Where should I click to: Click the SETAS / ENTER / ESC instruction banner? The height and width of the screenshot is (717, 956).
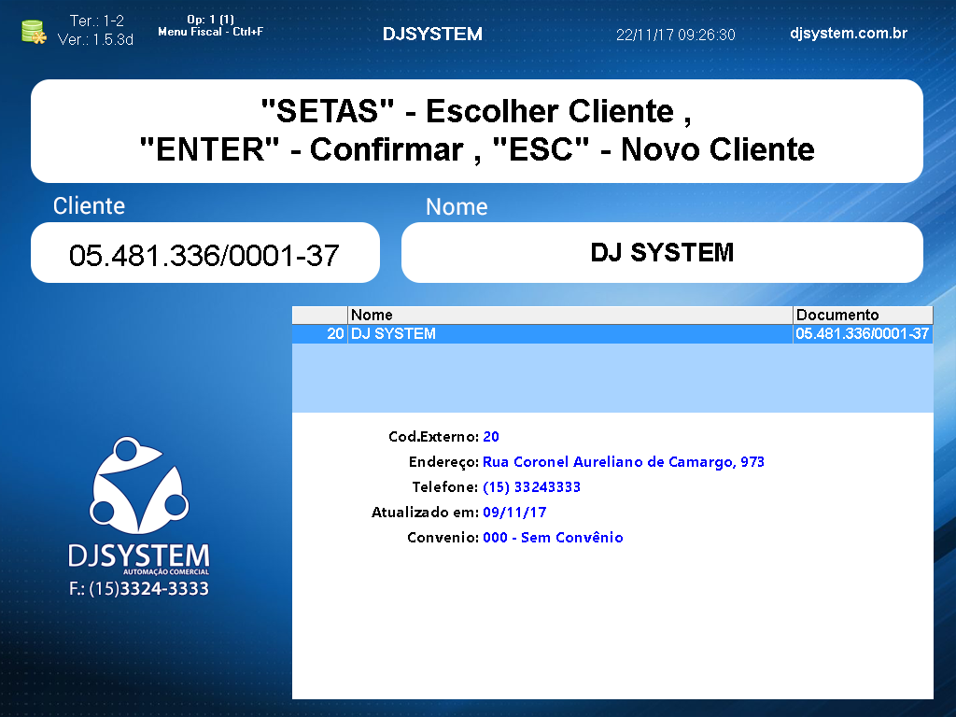(x=477, y=131)
